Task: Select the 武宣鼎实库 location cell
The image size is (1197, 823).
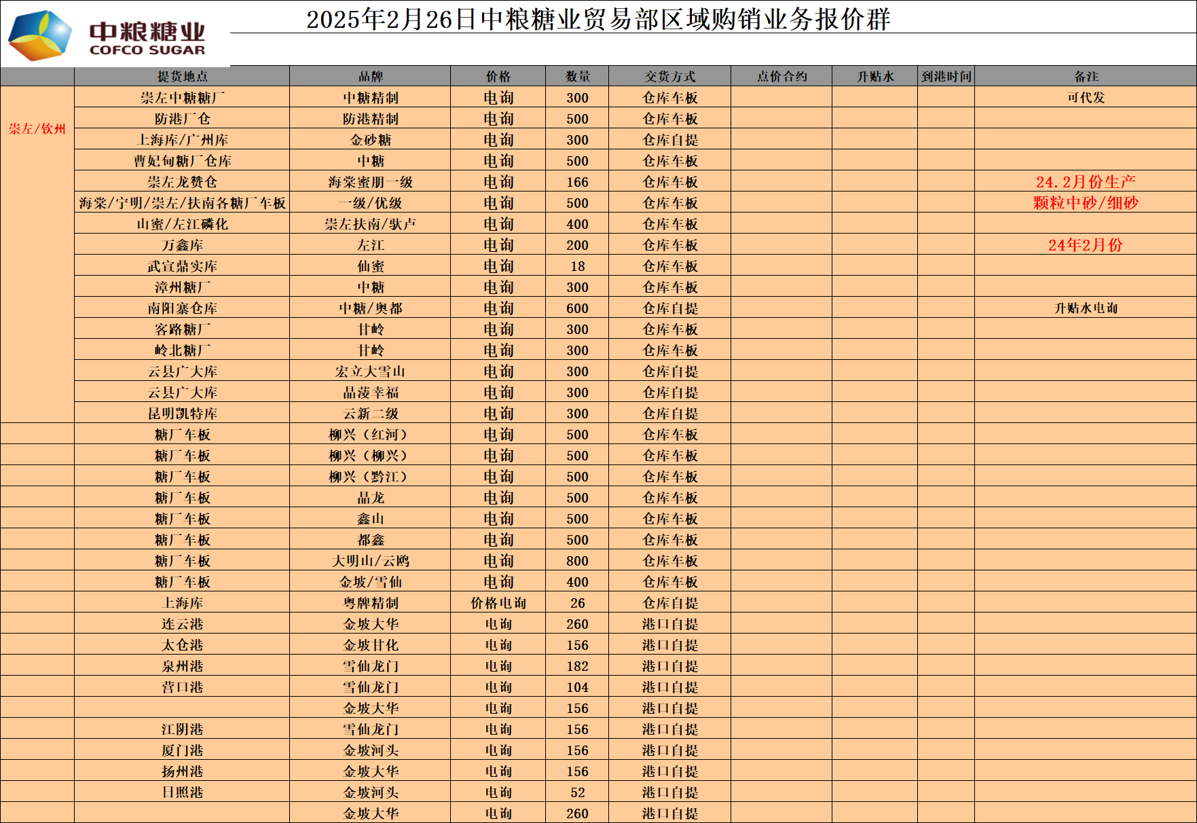Action: [182, 266]
